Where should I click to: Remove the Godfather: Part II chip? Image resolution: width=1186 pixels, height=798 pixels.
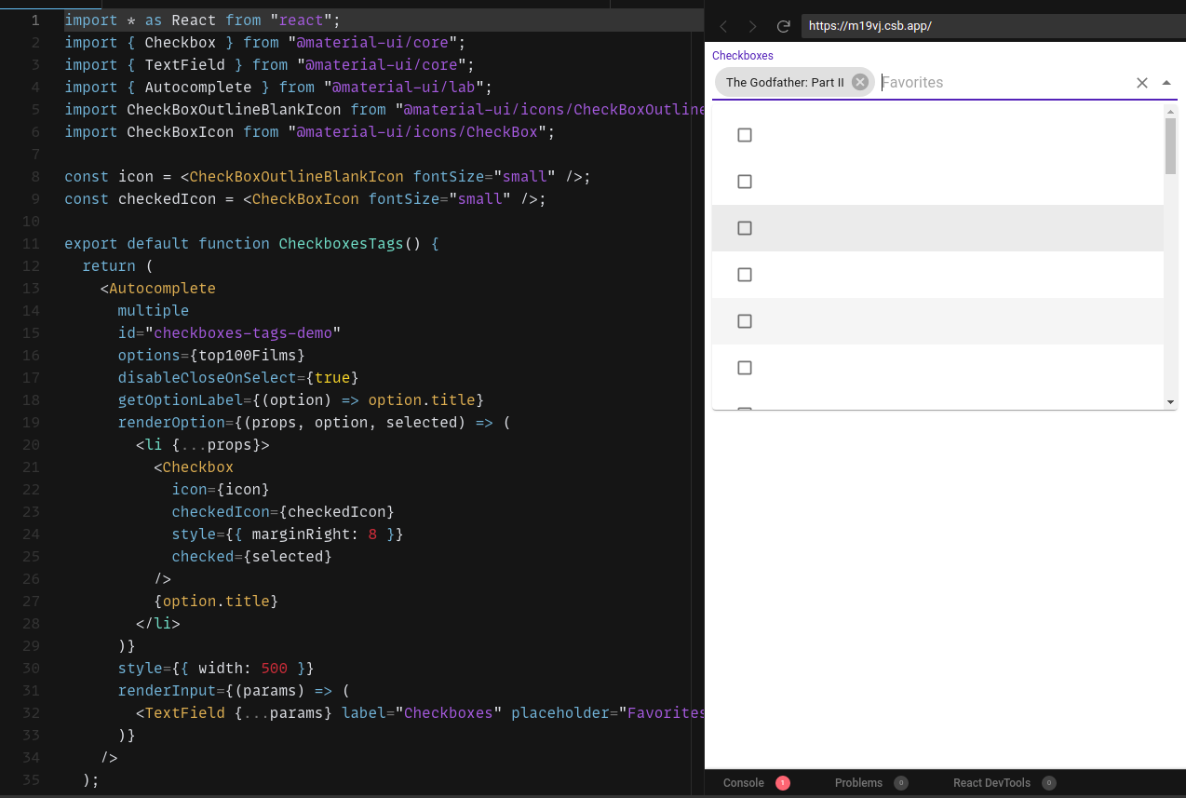pos(860,82)
